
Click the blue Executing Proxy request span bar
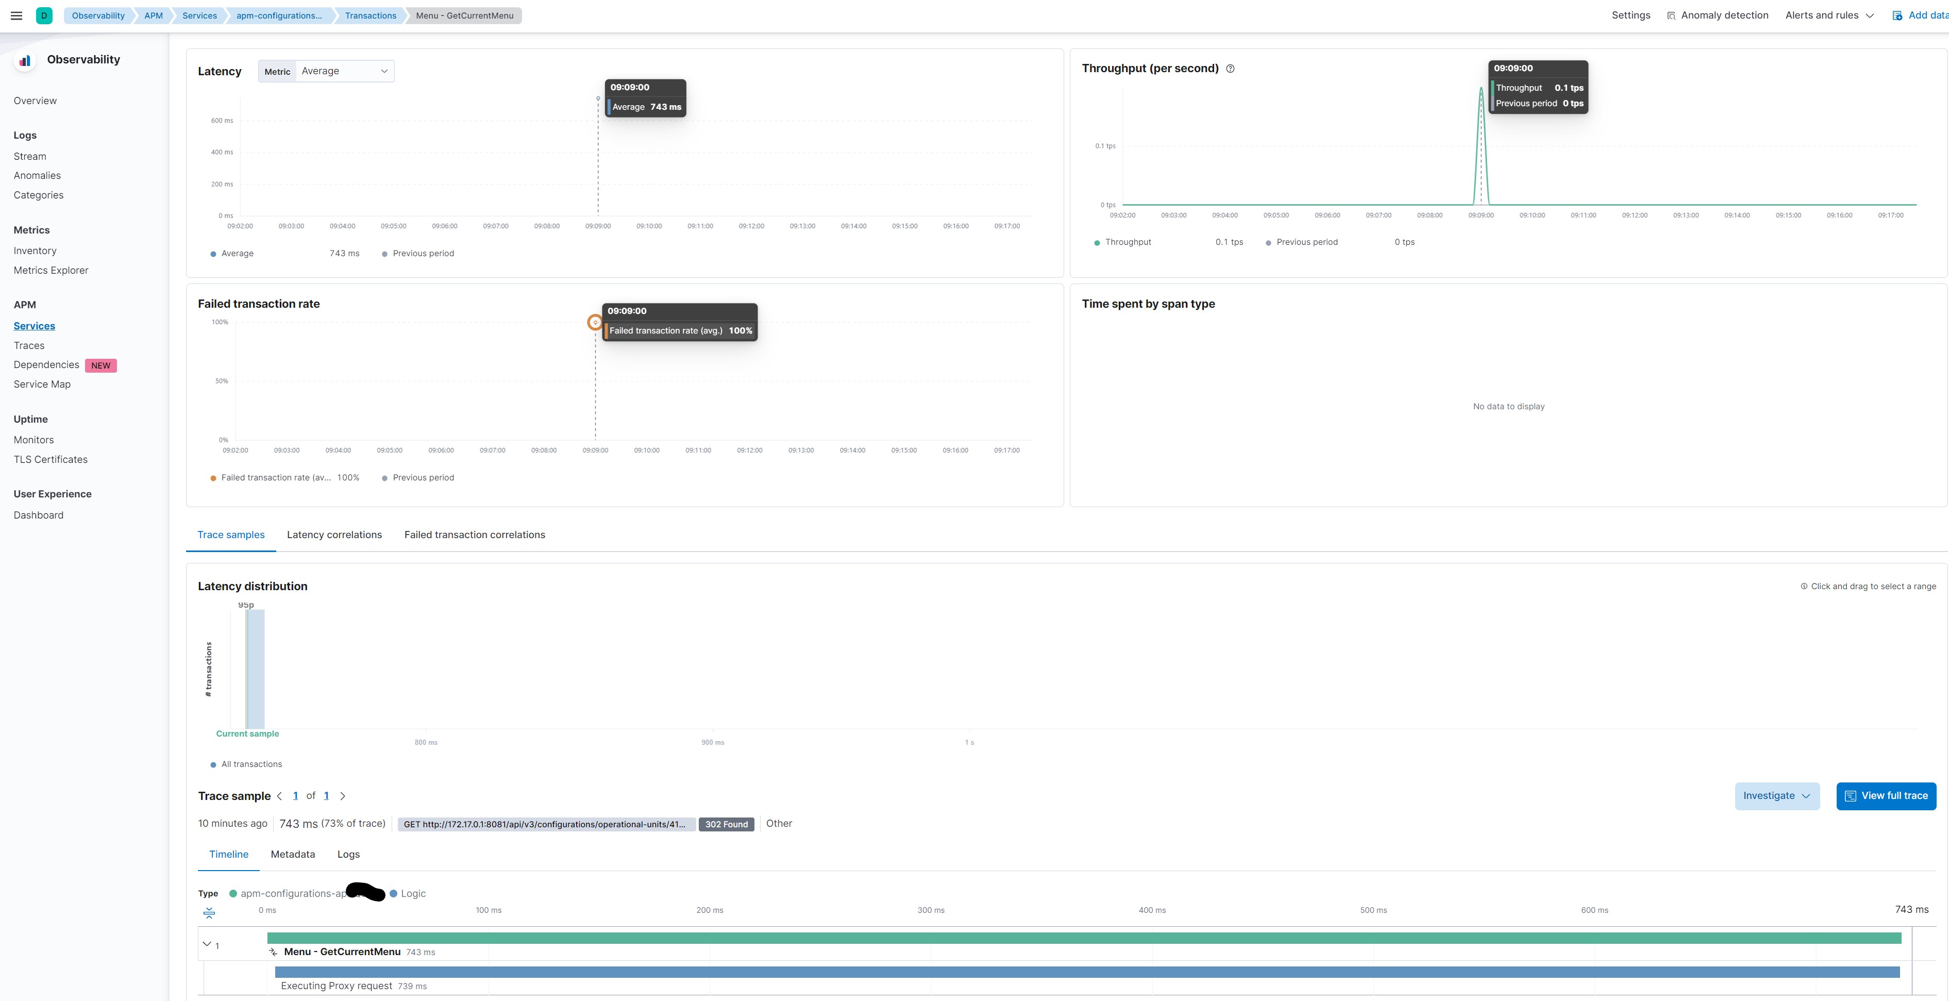[x=1086, y=972]
